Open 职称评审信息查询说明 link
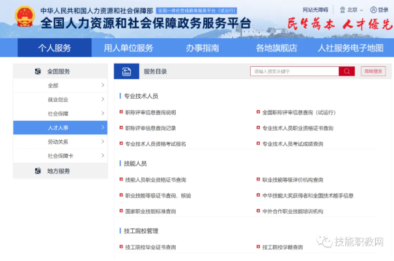The height and width of the screenshot is (261, 394). click(150, 112)
